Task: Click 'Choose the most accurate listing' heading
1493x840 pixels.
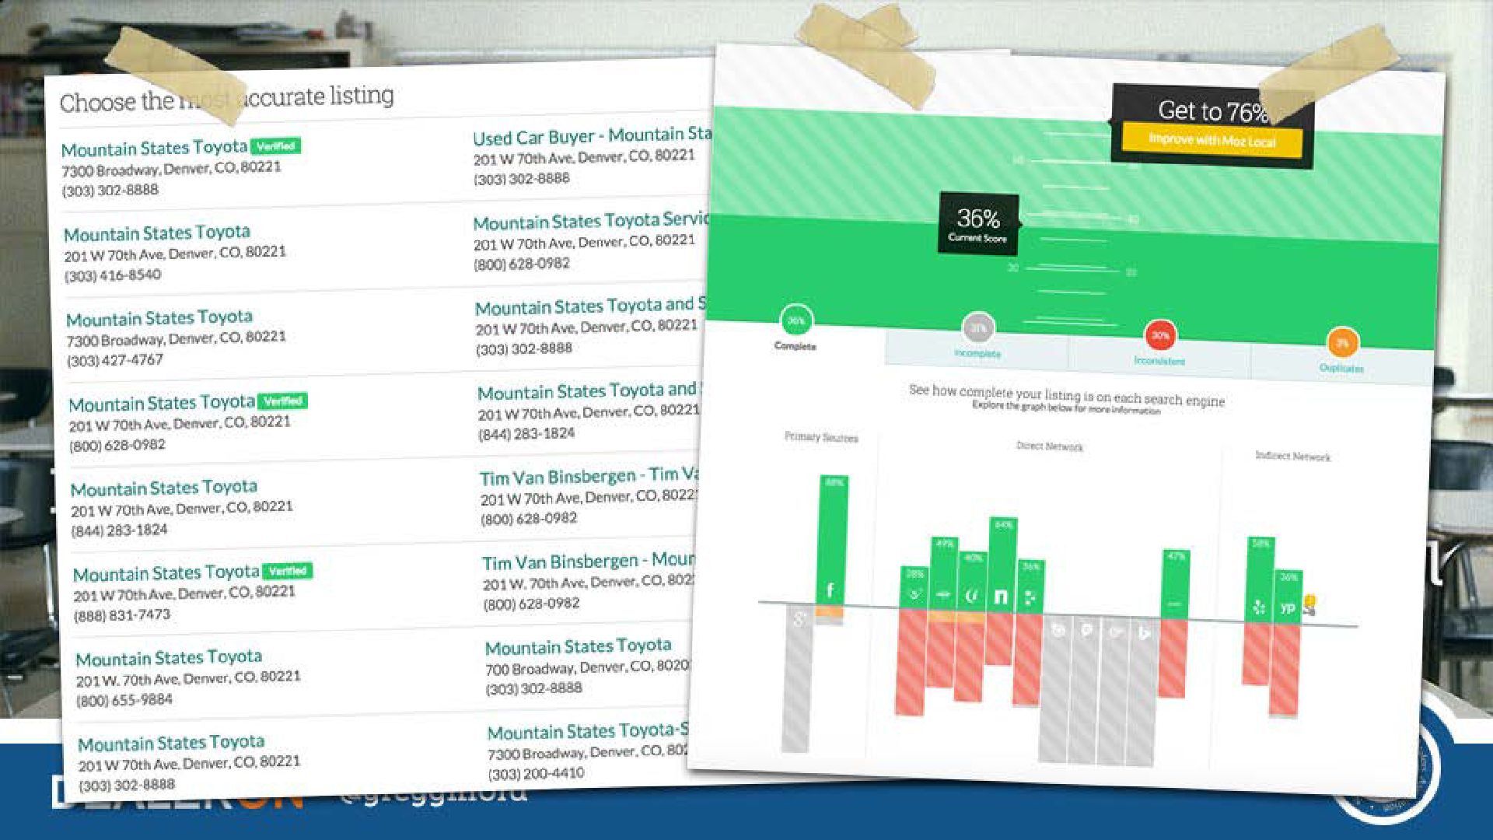Action: click(227, 100)
